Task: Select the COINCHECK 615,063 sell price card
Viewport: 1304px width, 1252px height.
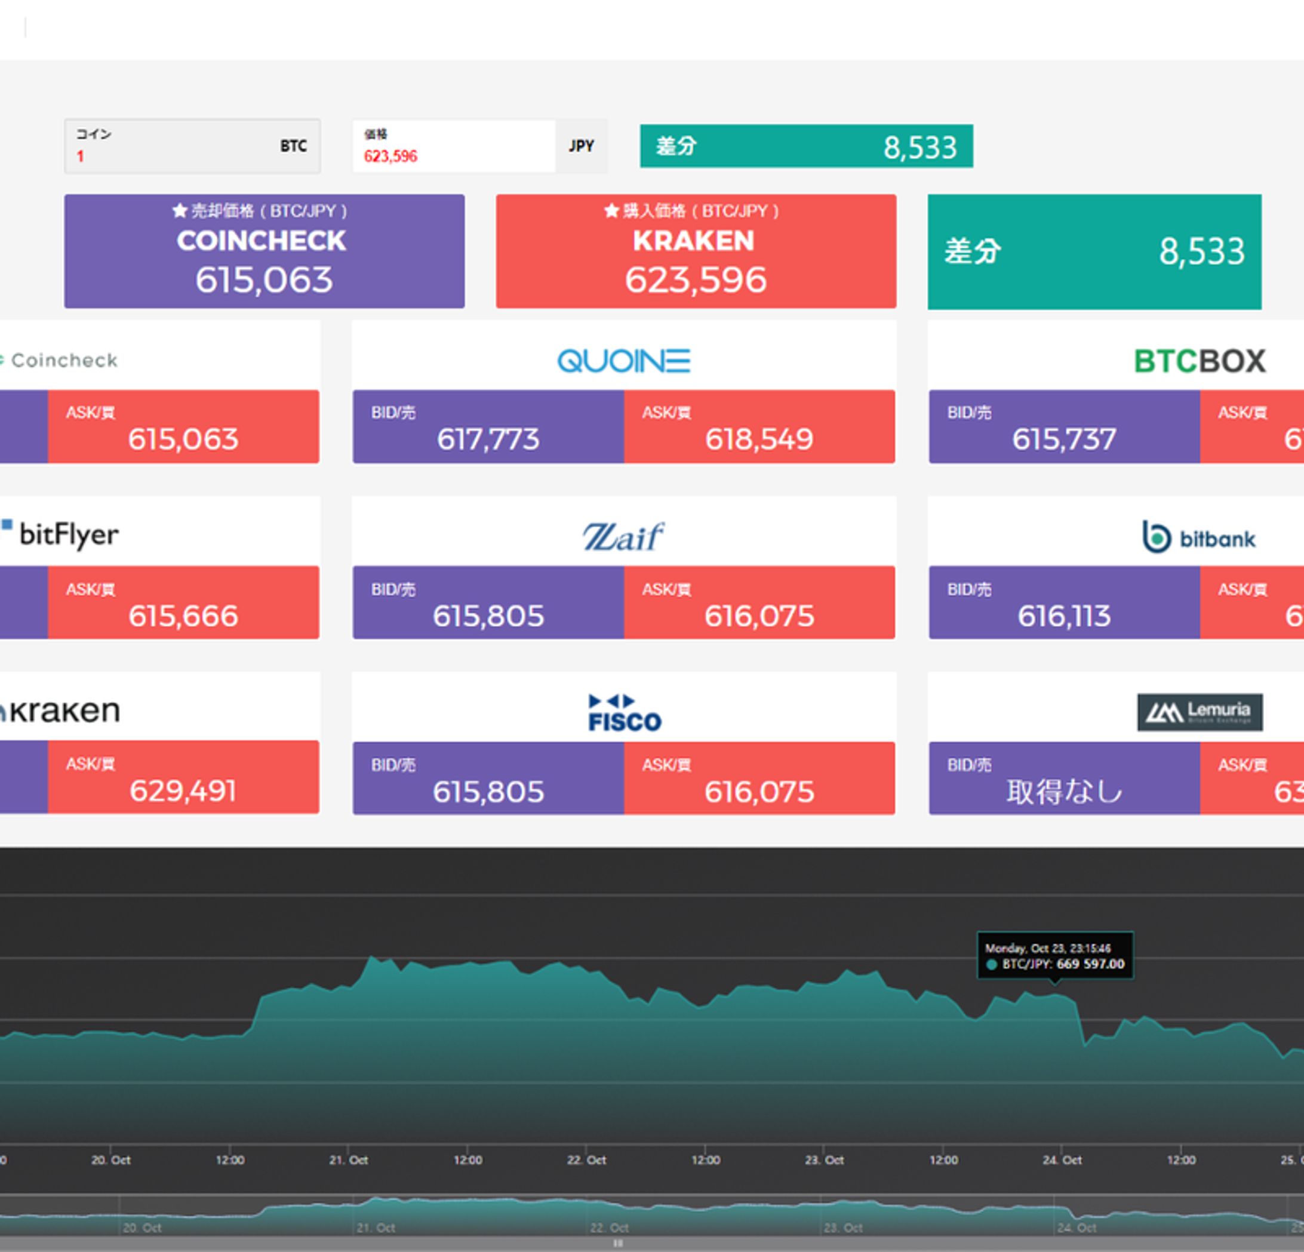Action: click(264, 251)
